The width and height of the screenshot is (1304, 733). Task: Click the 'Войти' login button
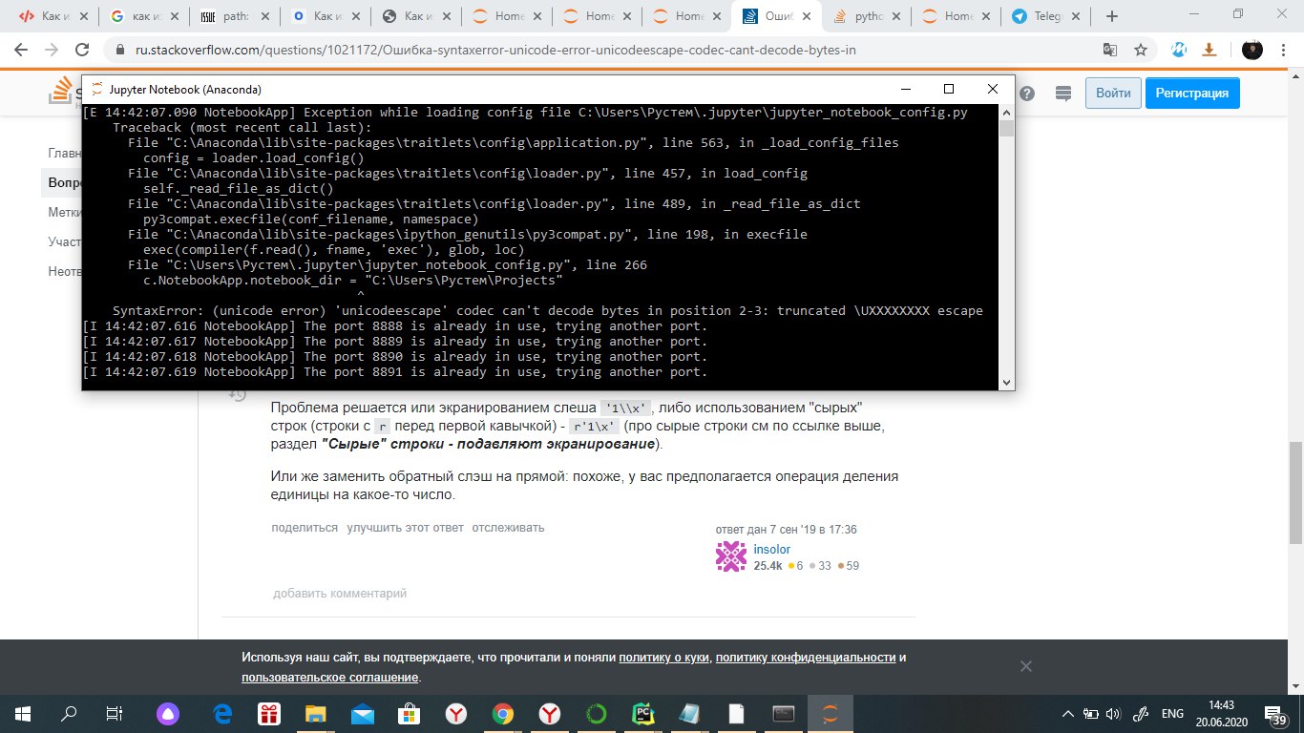pyautogui.click(x=1113, y=94)
